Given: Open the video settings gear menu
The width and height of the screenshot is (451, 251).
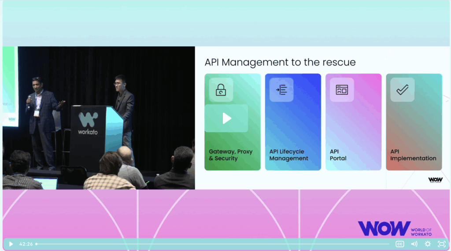Looking at the screenshot, I should tap(428, 244).
